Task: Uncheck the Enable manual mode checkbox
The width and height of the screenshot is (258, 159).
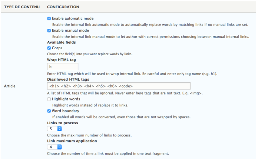Action: click(x=49, y=30)
